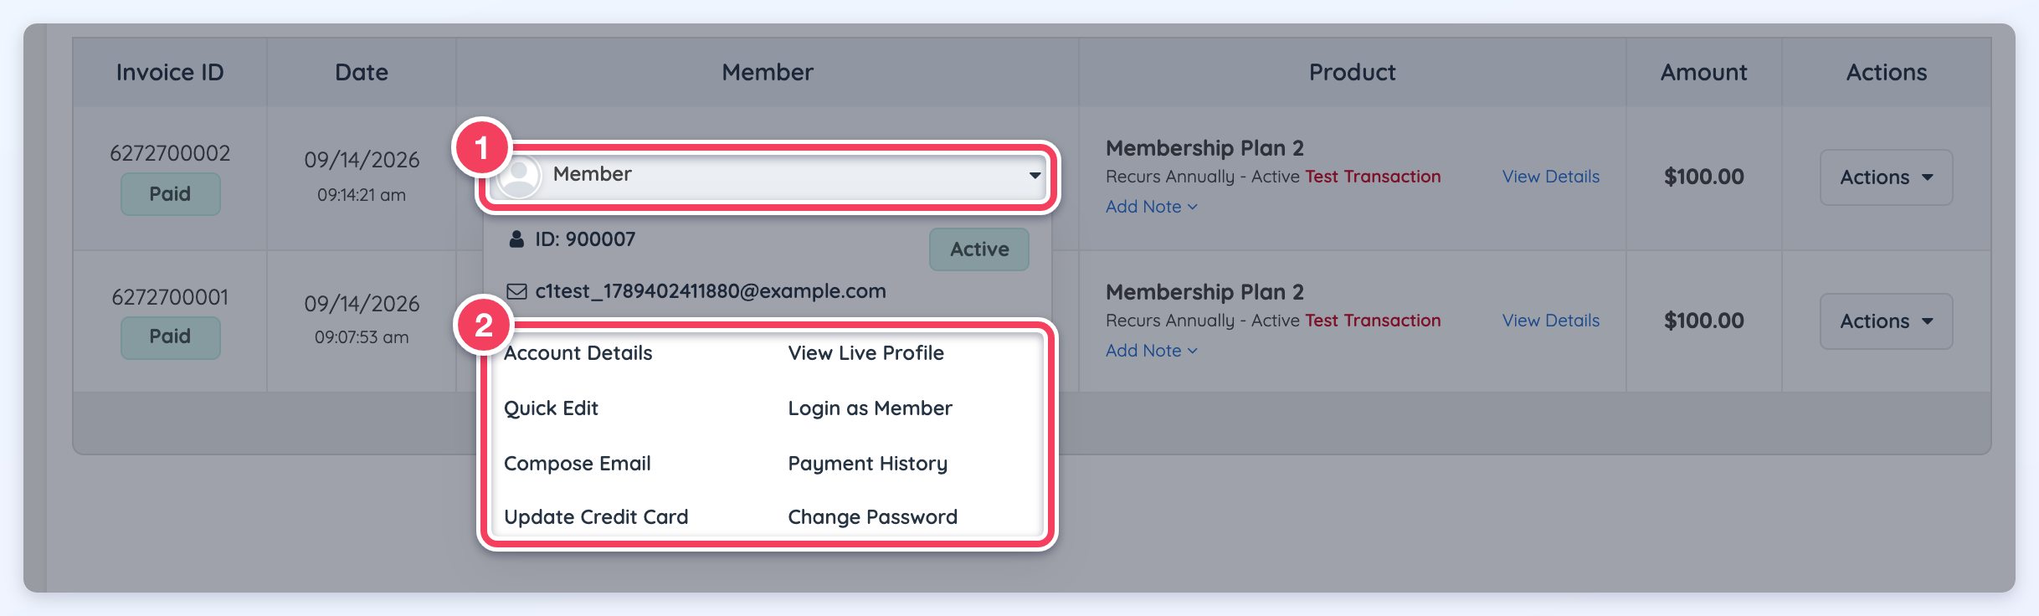The height and width of the screenshot is (616, 2039).
Task: Open Compose Email option
Action: [x=577, y=464]
